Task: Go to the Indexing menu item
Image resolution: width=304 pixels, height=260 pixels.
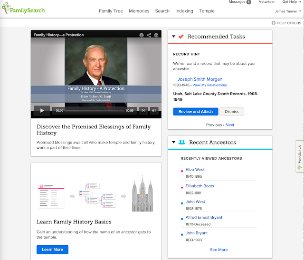Action: click(x=184, y=11)
